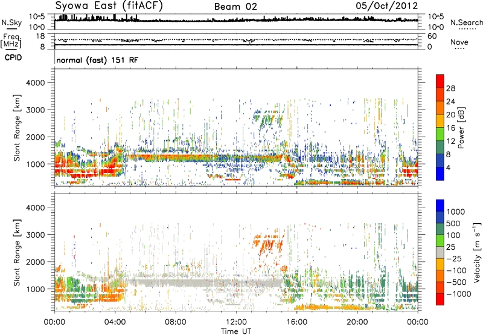Click the '08:00' time tick label
This screenshot has width=483, height=335.
point(176,322)
